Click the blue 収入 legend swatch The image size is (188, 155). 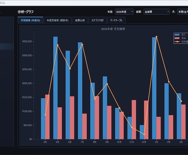[177, 35]
